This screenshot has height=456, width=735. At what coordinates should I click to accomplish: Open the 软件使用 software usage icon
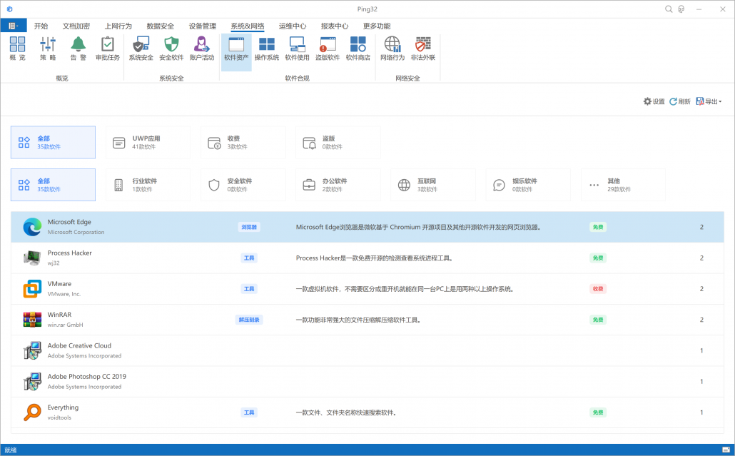[x=297, y=49]
